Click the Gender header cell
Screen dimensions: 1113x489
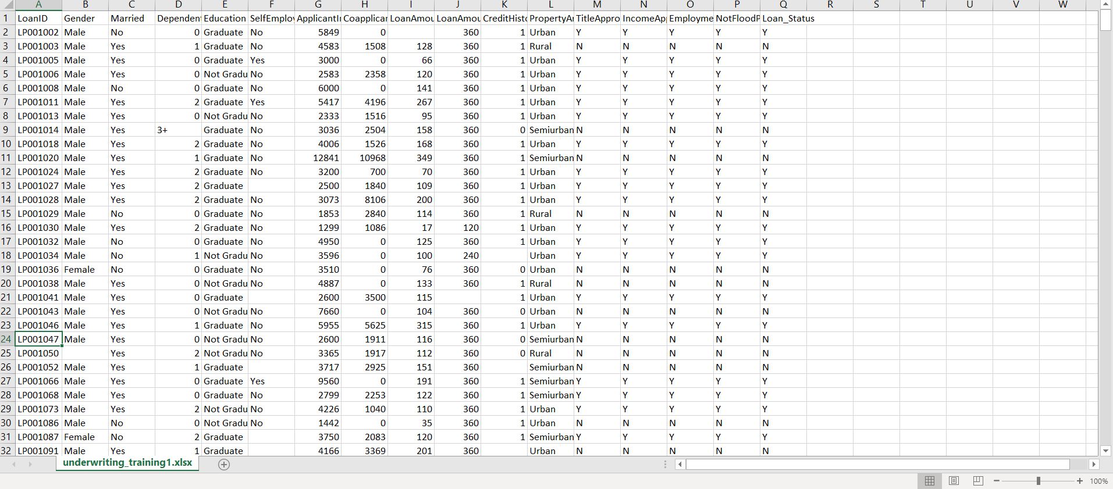85,18
